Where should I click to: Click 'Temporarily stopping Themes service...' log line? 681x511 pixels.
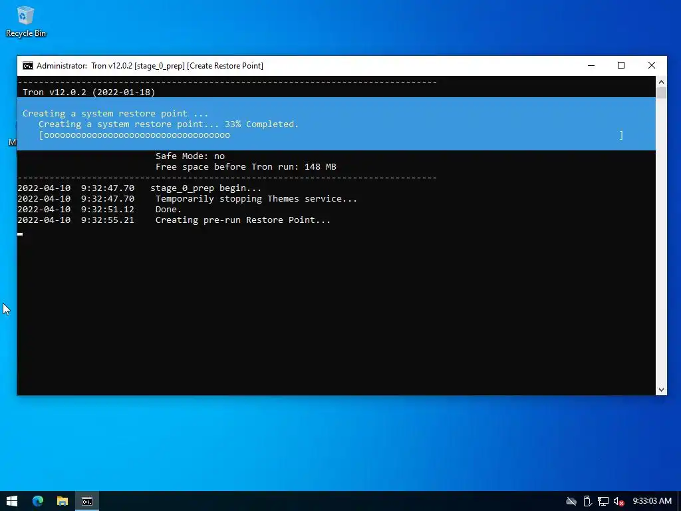256,198
